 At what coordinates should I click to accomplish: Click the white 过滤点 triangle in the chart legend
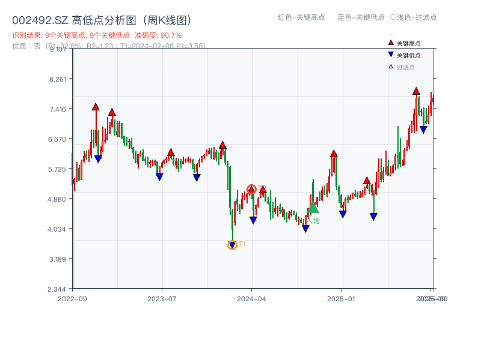[391, 67]
